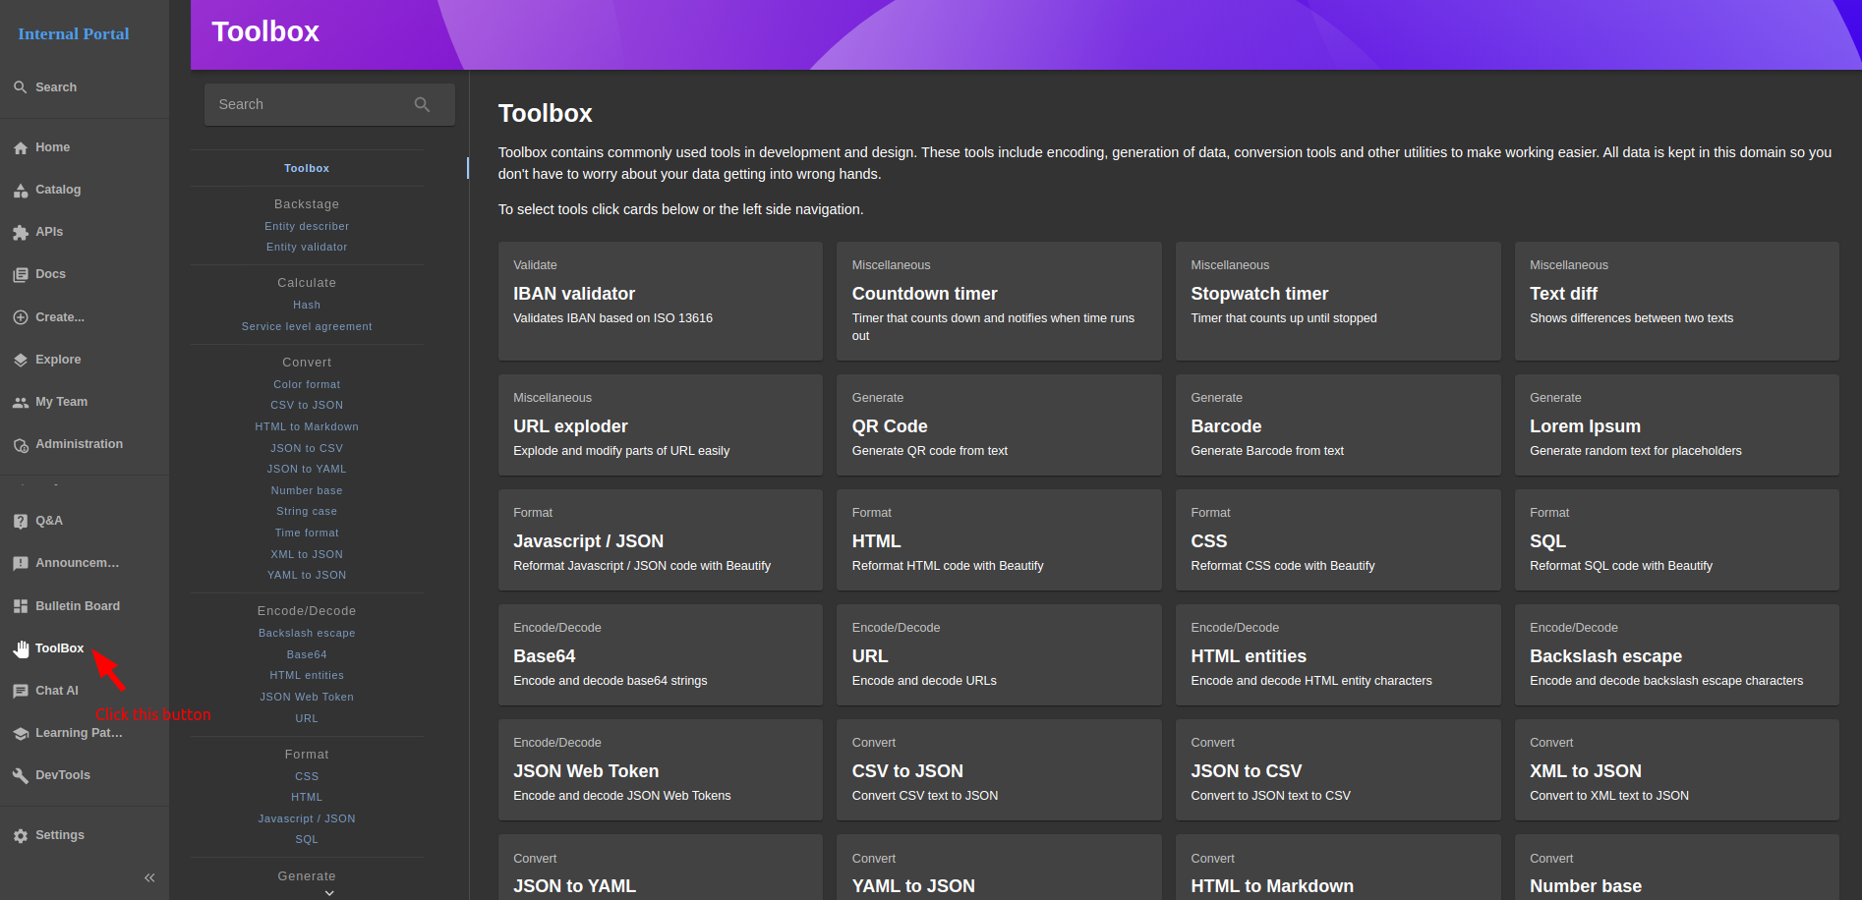Open the QR Code generator card
Image resolution: width=1862 pixels, height=900 pixels.
[x=998, y=424]
